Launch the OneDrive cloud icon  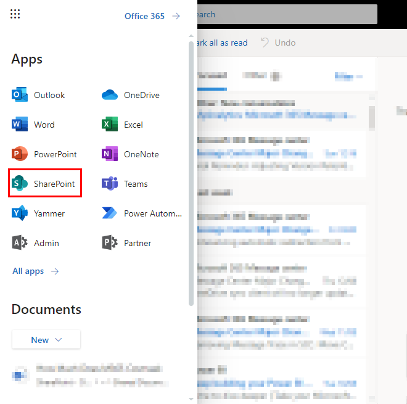click(110, 95)
